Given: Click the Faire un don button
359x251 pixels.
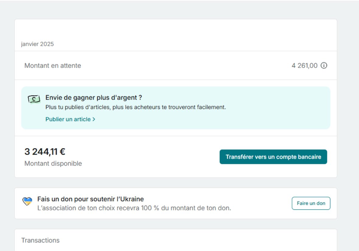Looking at the screenshot, I should point(311,203).
